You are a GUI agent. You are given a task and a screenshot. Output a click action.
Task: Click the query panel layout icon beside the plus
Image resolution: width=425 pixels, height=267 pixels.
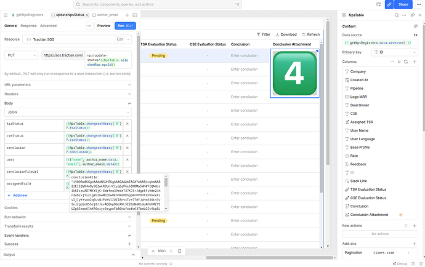pos(135,15)
